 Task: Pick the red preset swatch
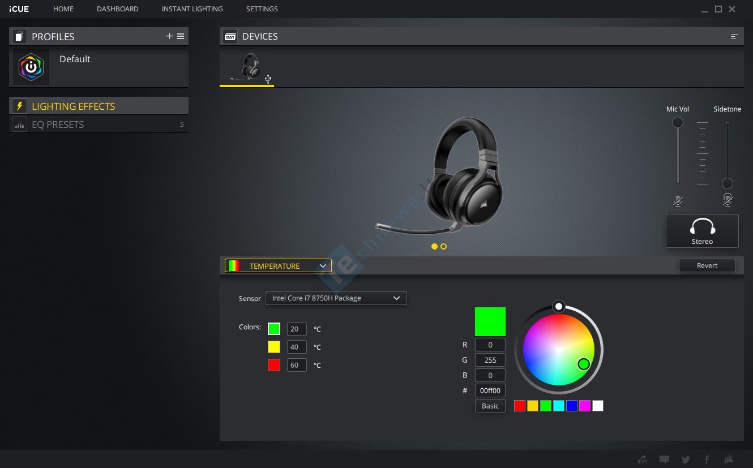pos(520,406)
